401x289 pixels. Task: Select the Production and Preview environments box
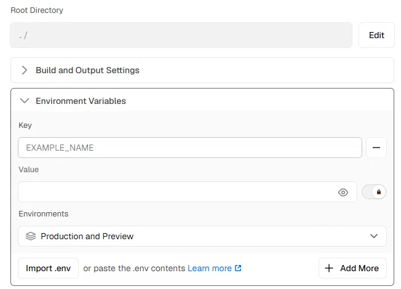pyautogui.click(x=202, y=236)
